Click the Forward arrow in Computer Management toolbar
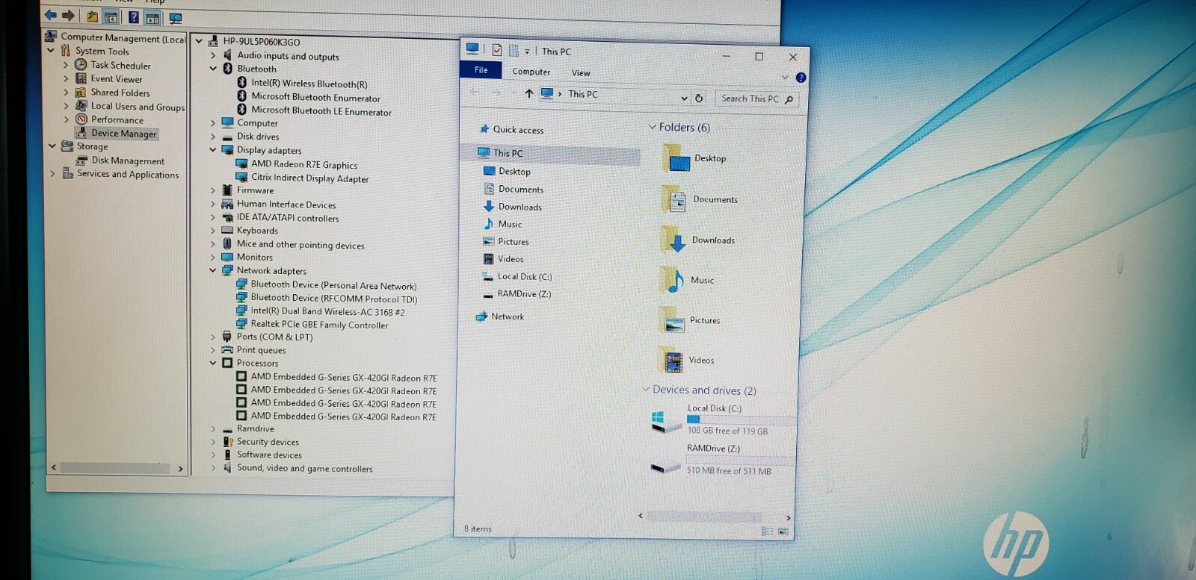This screenshot has width=1196, height=580. 68,16
